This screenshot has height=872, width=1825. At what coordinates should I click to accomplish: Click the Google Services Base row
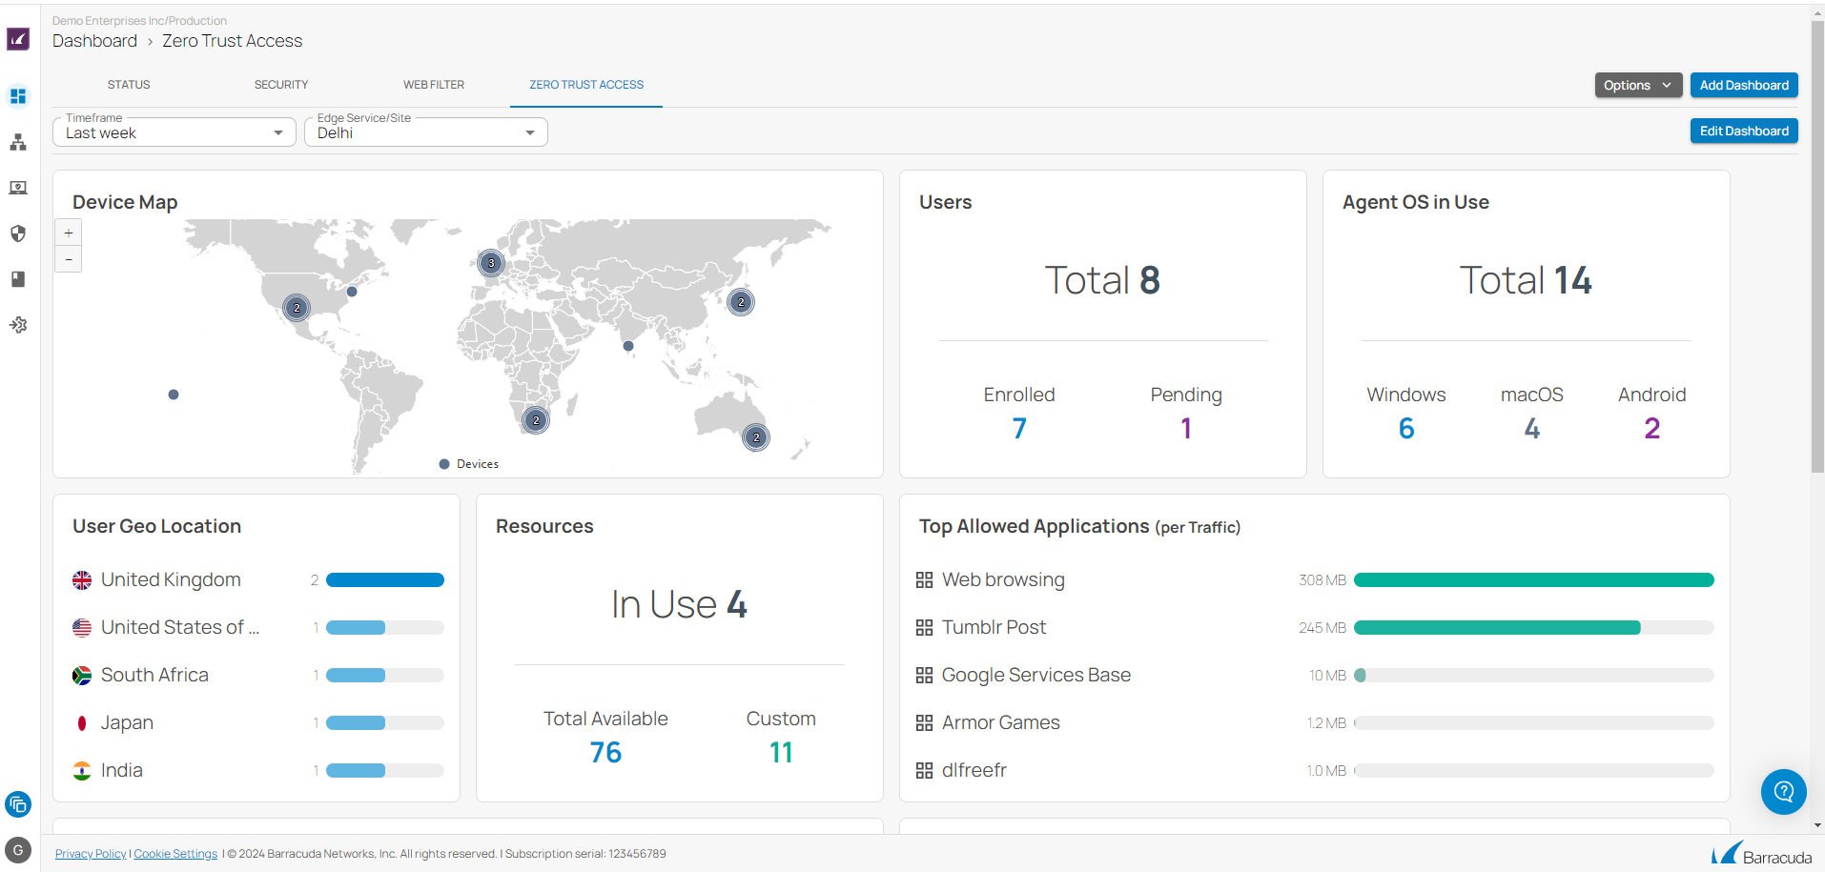[x=1314, y=676]
